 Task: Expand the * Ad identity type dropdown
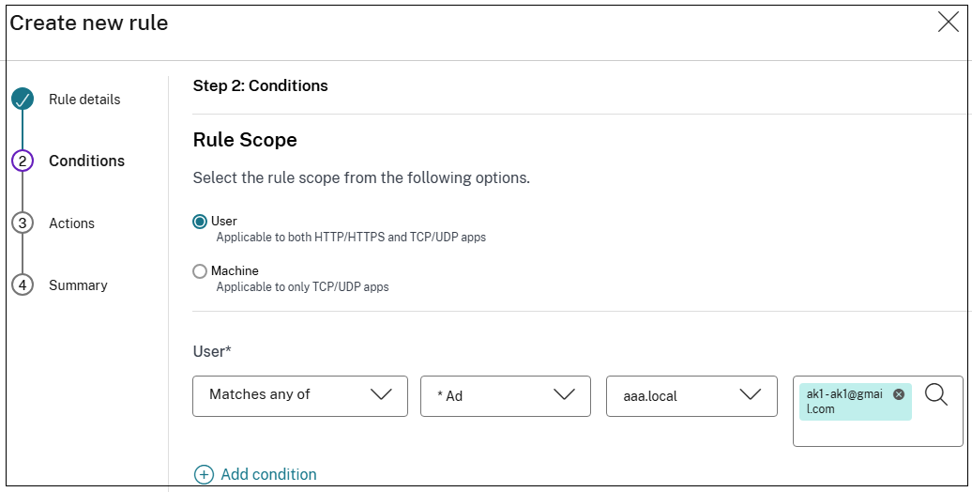[x=506, y=395]
